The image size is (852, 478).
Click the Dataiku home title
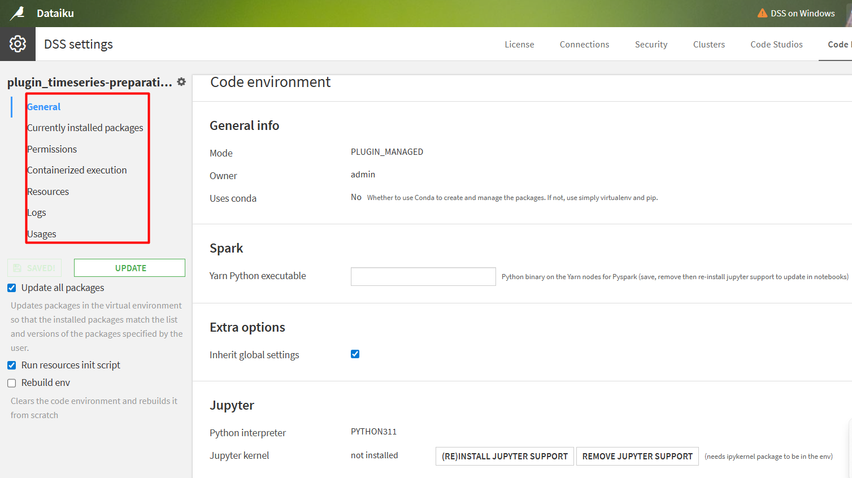point(55,13)
